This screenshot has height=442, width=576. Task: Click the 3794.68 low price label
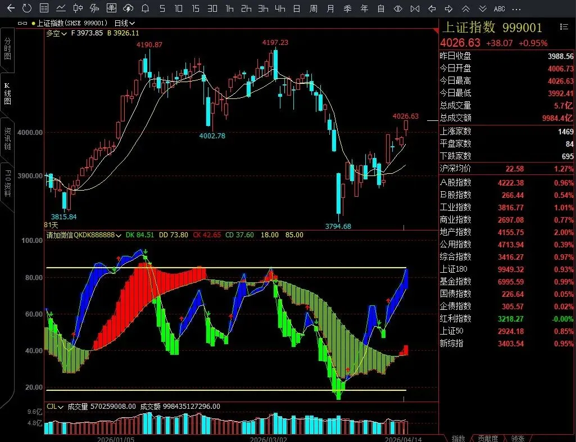338,227
